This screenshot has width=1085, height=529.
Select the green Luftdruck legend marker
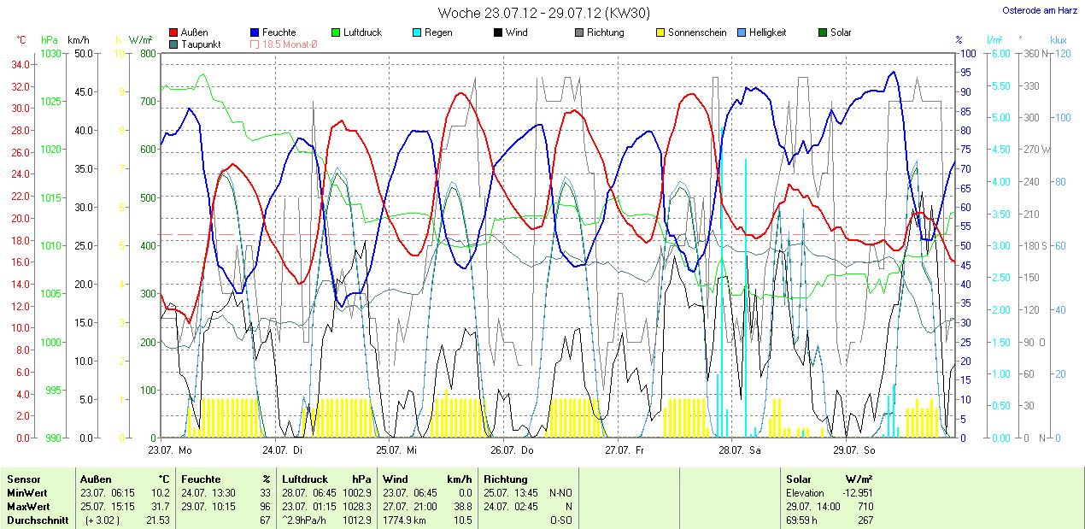tap(337, 32)
